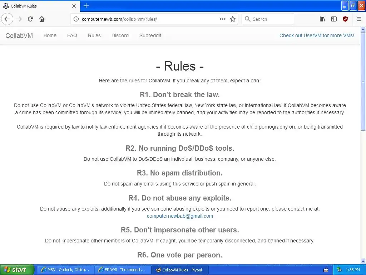The image size is (366, 275).
Task: Open the uBlock Origin extension
Action: coord(345,19)
